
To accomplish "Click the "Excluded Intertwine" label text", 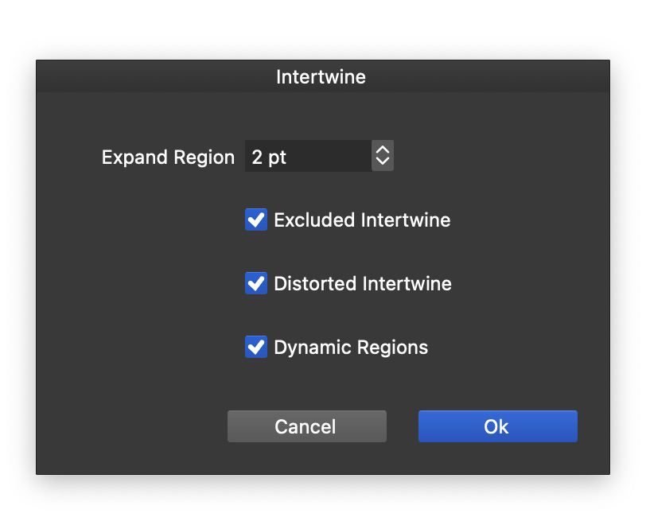I will pos(362,220).
